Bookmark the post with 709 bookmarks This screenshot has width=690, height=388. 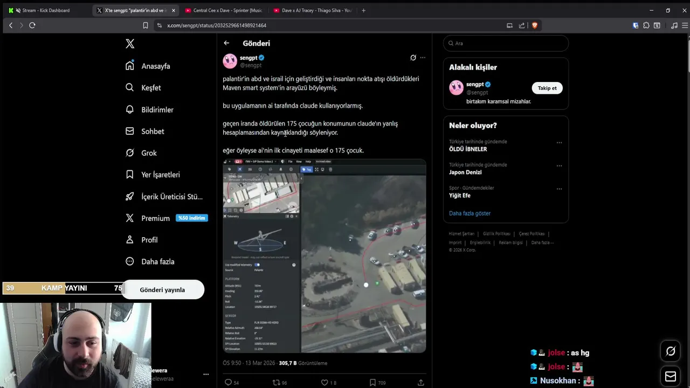pos(377,383)
